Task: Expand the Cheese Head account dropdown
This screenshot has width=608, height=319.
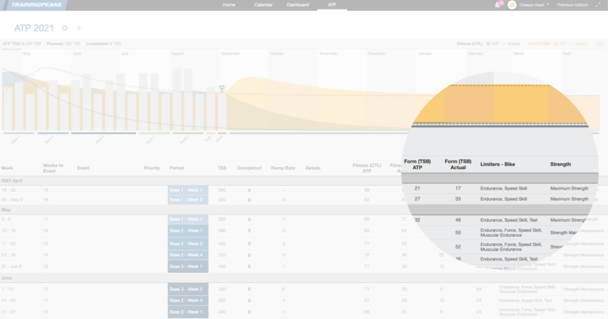Action: point(547,5)
